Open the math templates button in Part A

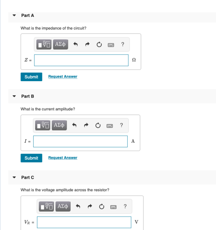[44, 44]
